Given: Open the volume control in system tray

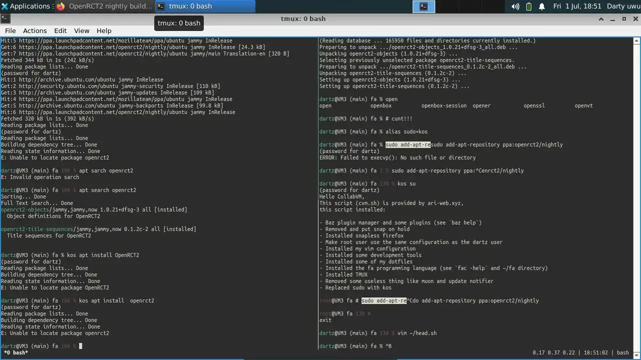Looking at the screenshot, I should 515,6.
